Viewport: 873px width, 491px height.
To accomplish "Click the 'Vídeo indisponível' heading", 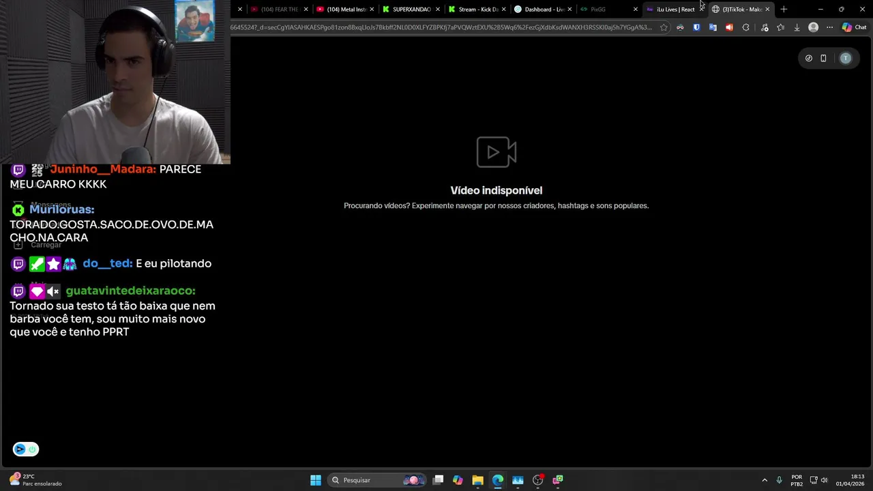I will 497,190.
